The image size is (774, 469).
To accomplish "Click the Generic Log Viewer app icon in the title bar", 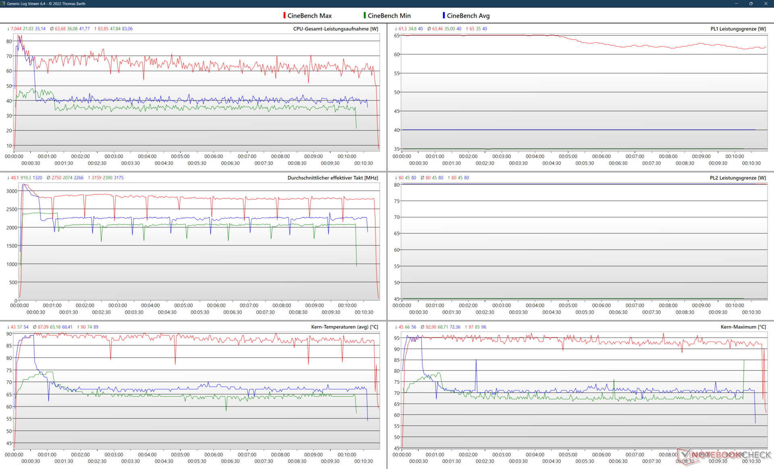I will [x=4, y=4].
